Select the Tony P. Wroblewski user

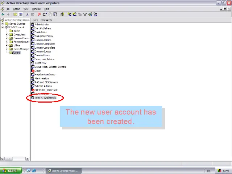[45, 98]
